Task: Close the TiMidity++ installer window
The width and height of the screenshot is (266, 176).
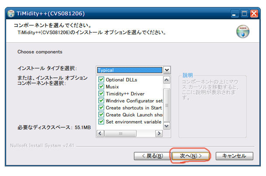Action: [x=254, y=14]
